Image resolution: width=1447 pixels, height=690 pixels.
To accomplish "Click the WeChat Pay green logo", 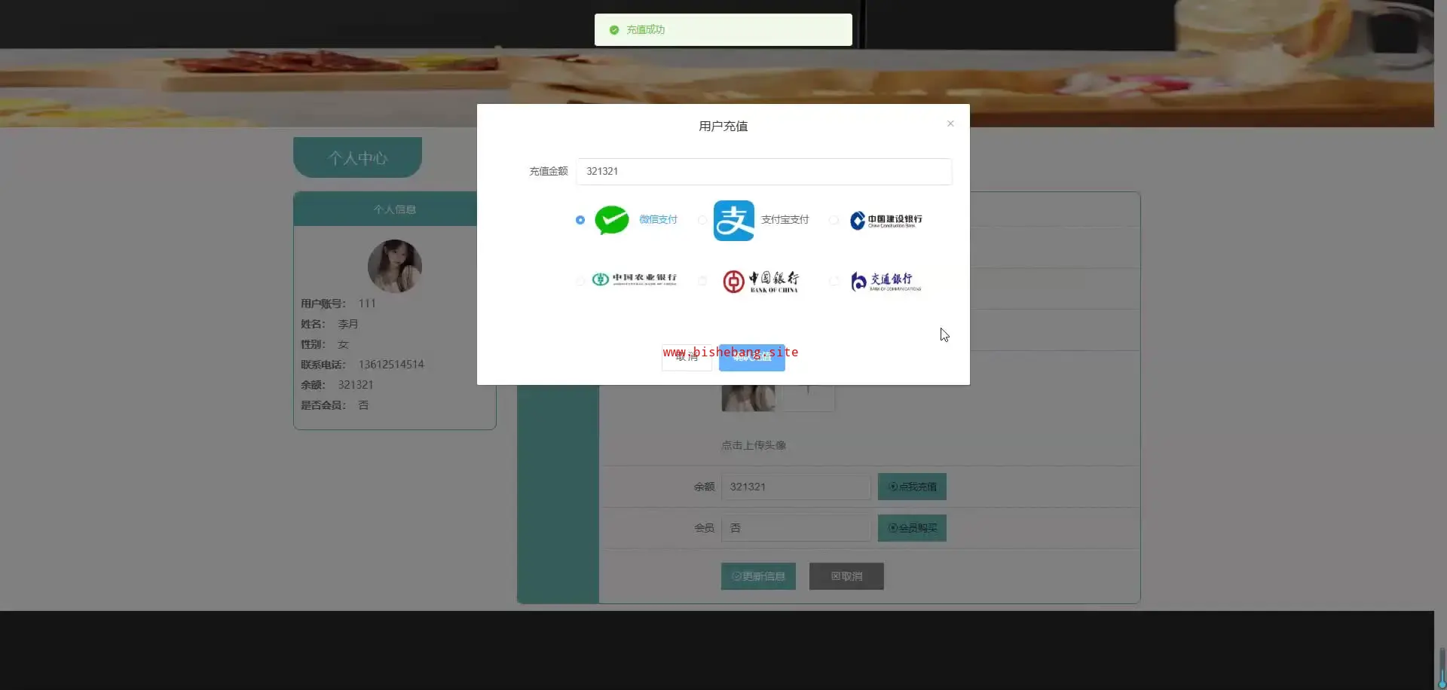I will tap(611, 220).
